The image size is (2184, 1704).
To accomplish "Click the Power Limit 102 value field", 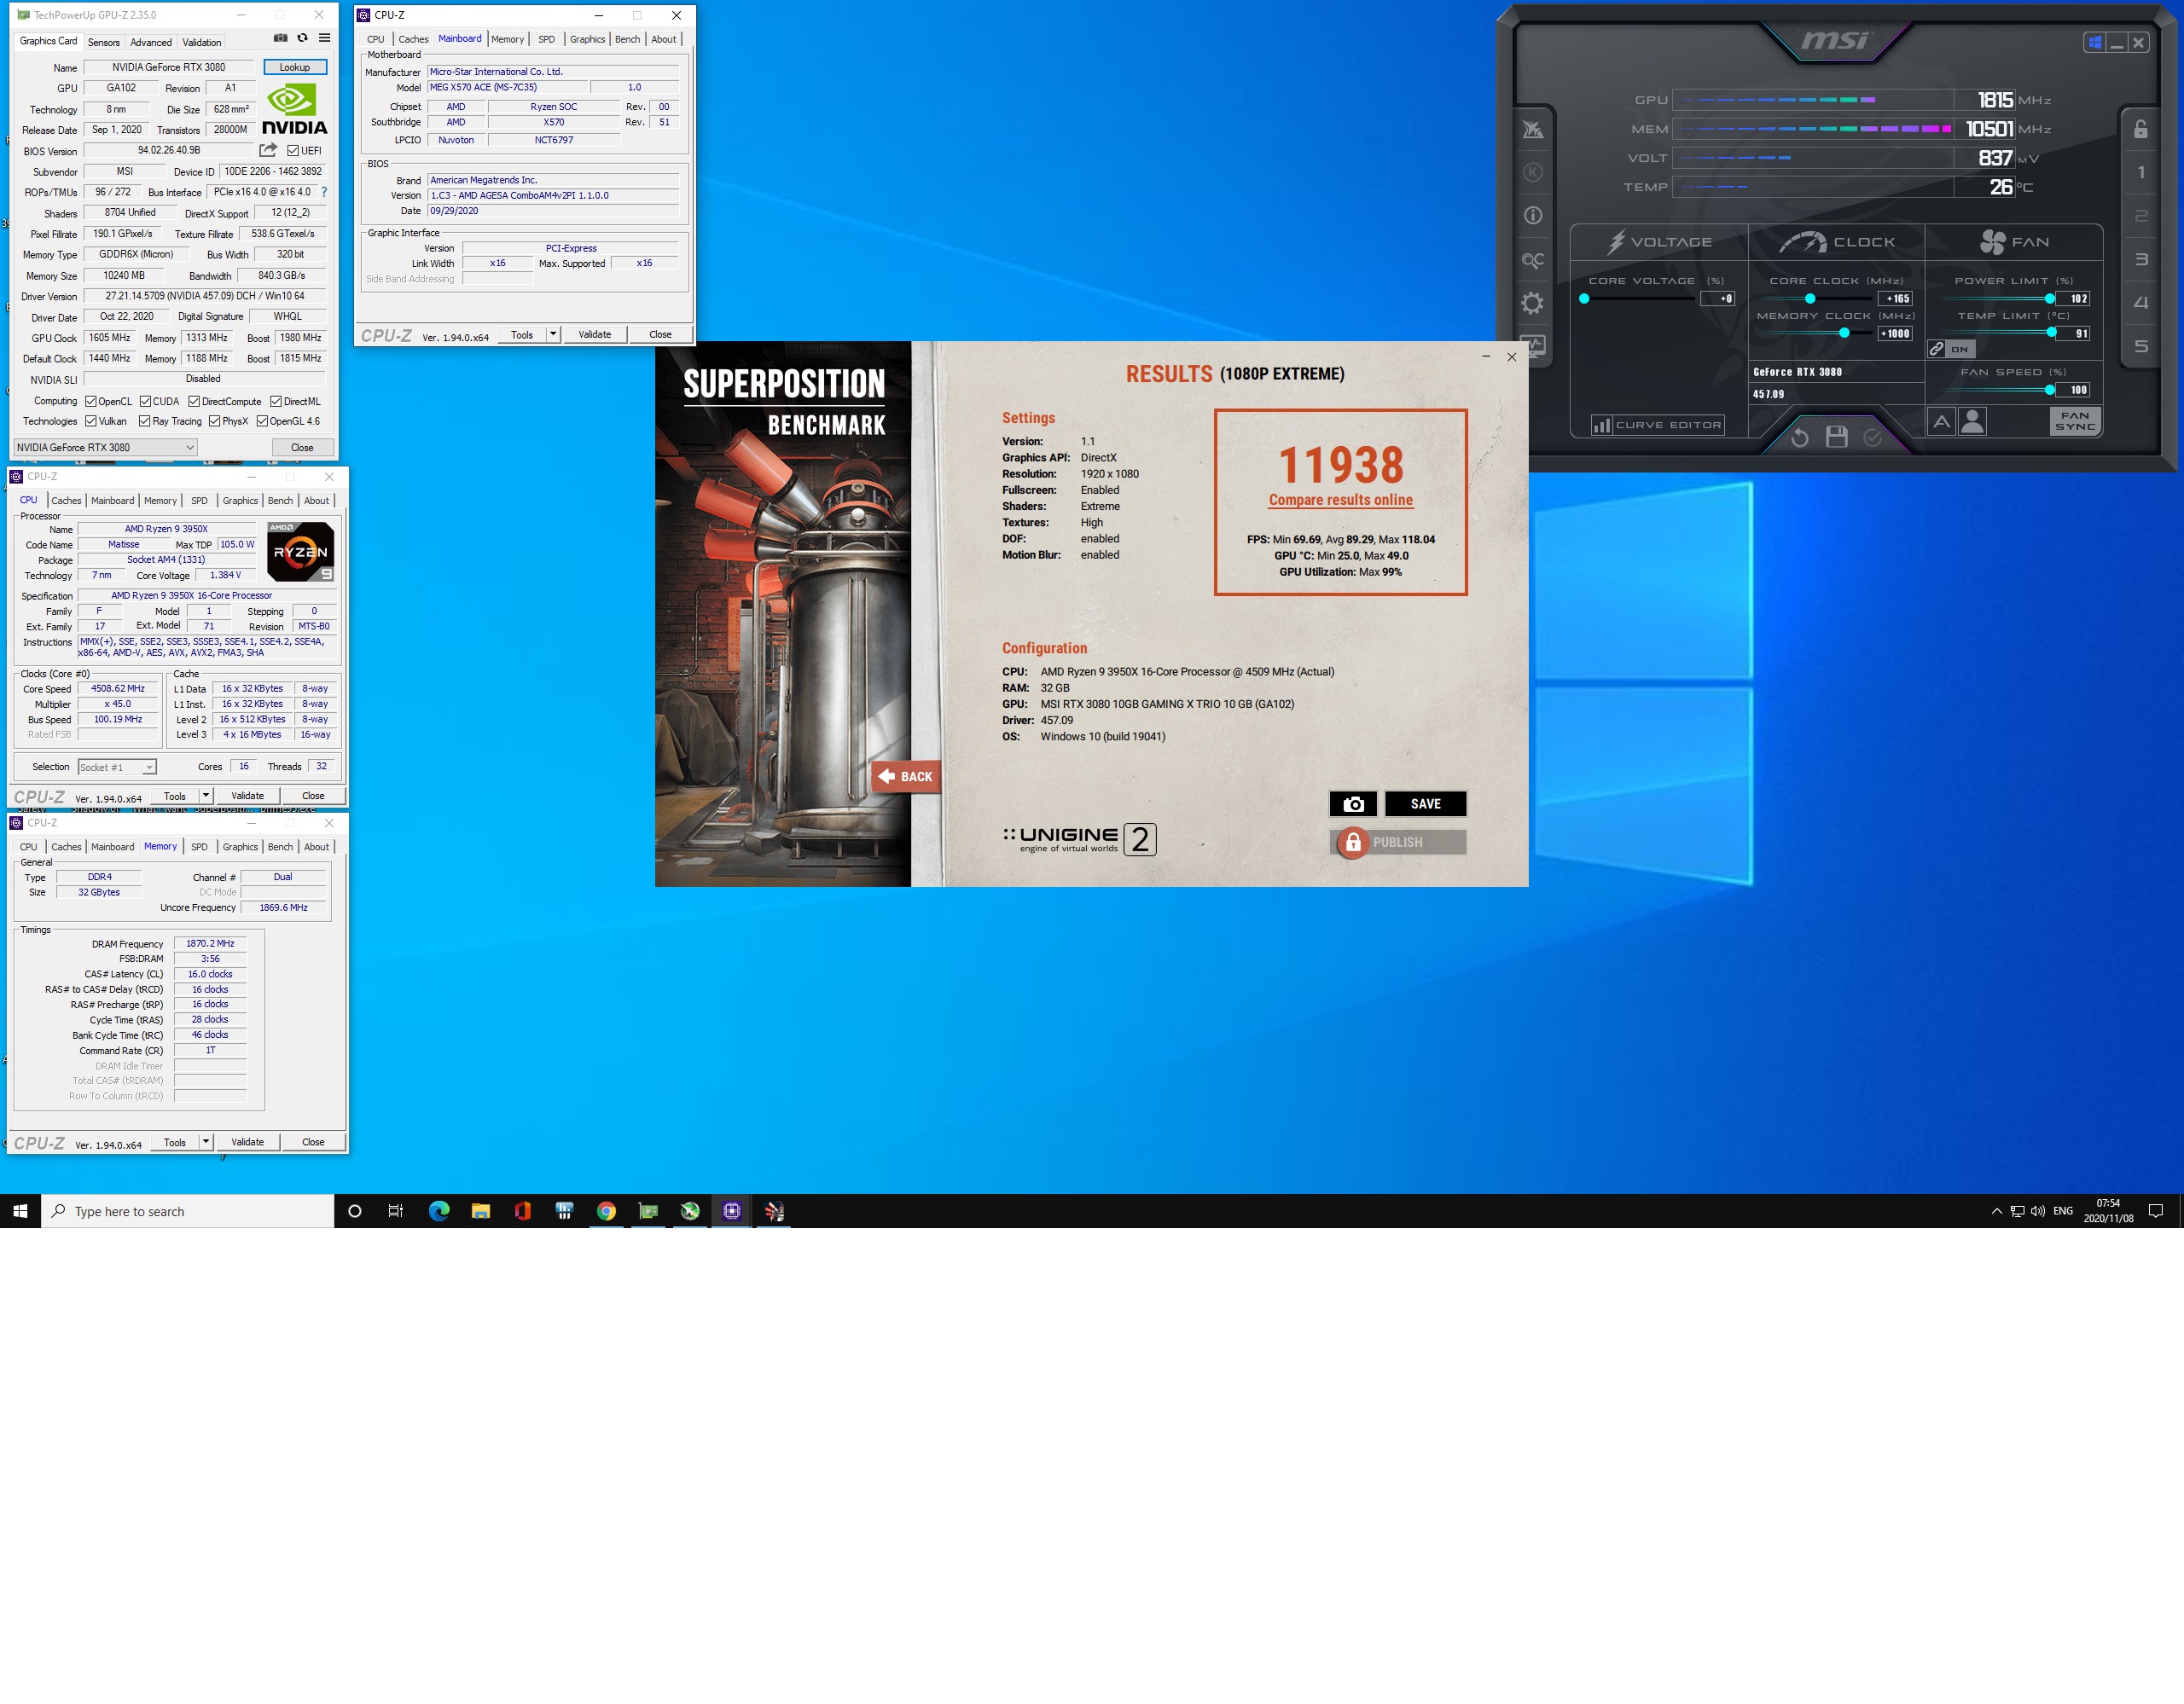I will (x=2075, y=298).
